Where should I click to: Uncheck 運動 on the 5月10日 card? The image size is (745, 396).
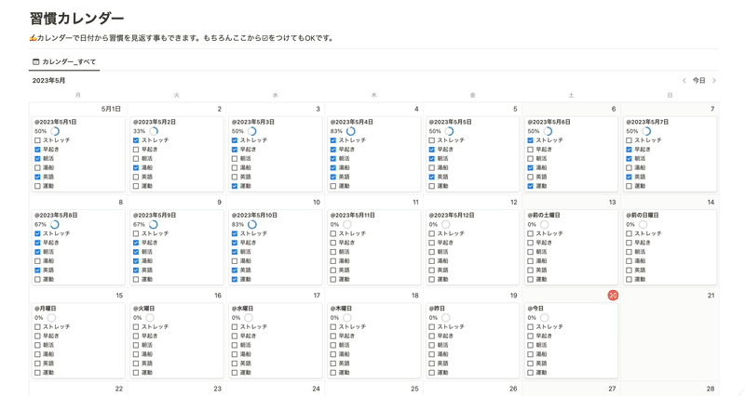(x=235, y=280)
